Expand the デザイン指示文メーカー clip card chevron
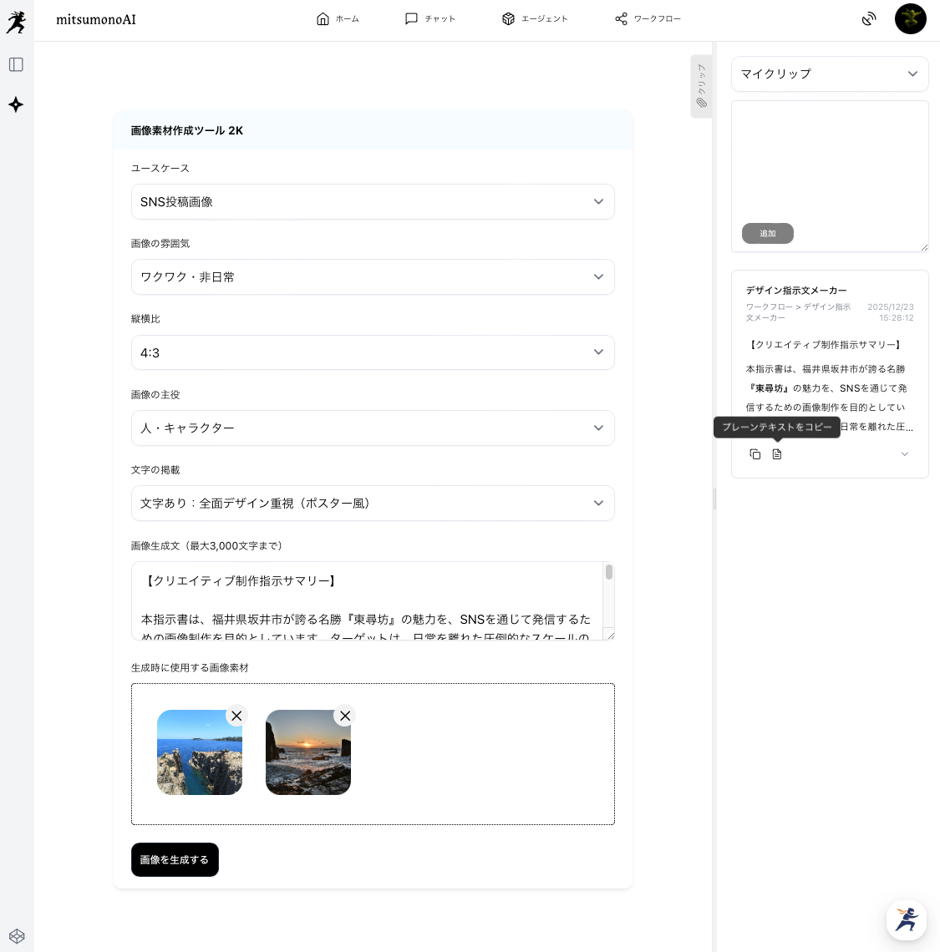 [904, 454]
